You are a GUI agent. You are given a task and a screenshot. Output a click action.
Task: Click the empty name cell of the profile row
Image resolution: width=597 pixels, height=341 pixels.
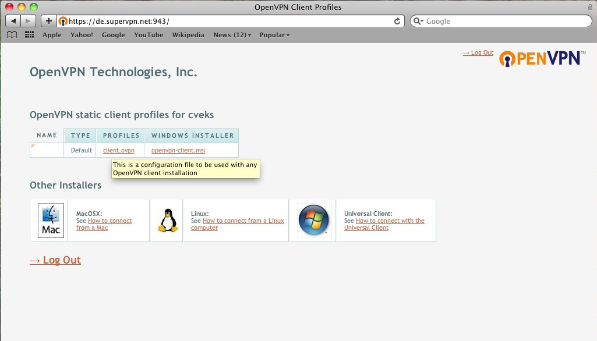(47, 150)
